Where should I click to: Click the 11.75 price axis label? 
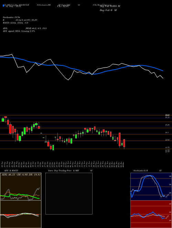pos(167,148)
